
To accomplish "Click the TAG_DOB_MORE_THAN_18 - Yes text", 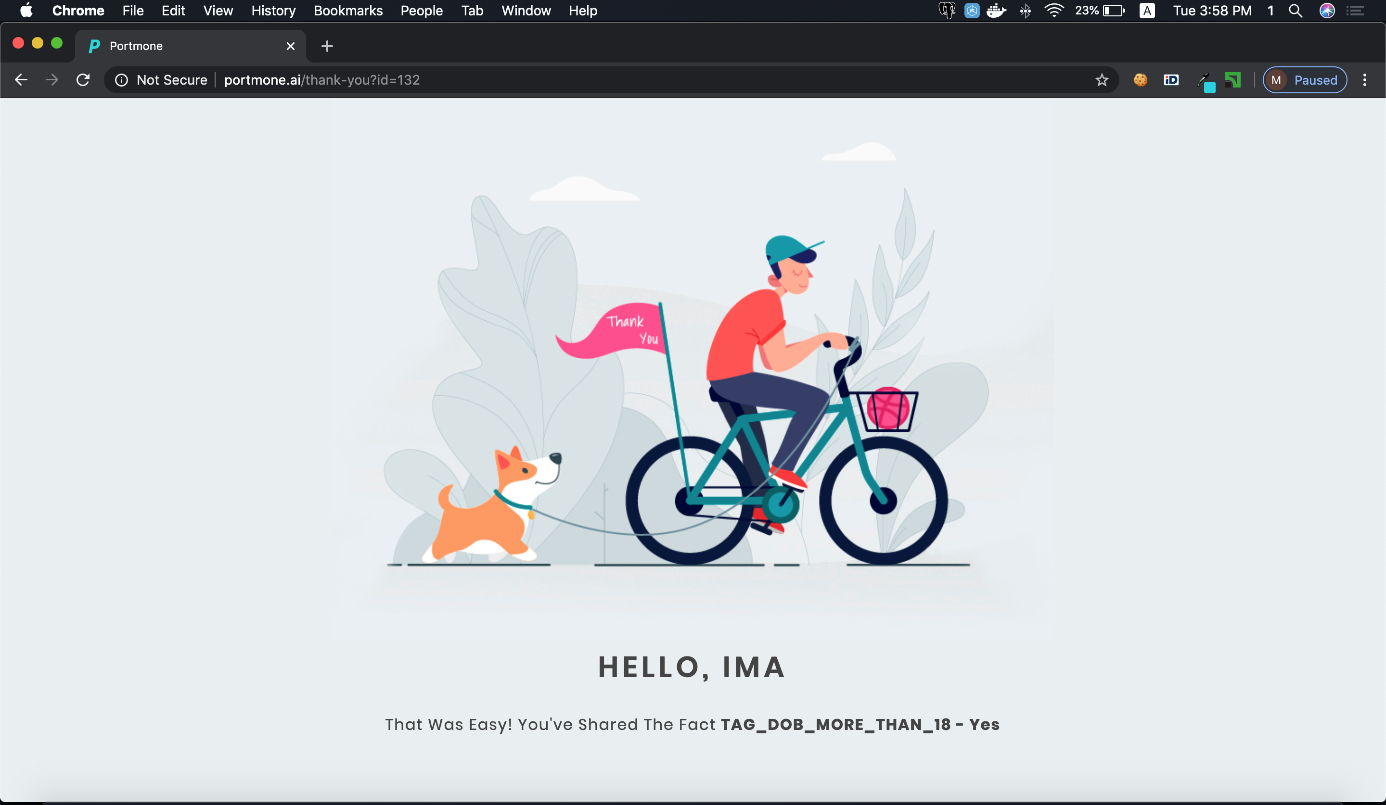I will point(860,724).
